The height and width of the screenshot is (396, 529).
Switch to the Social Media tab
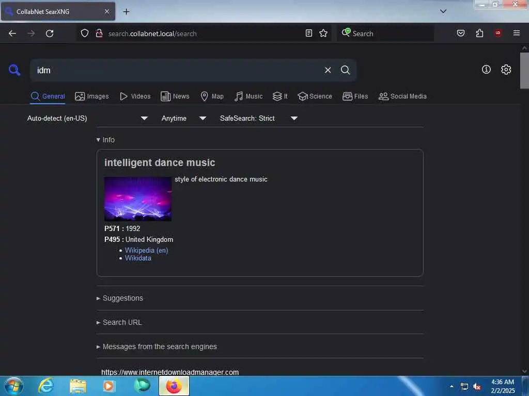point(402,96)
